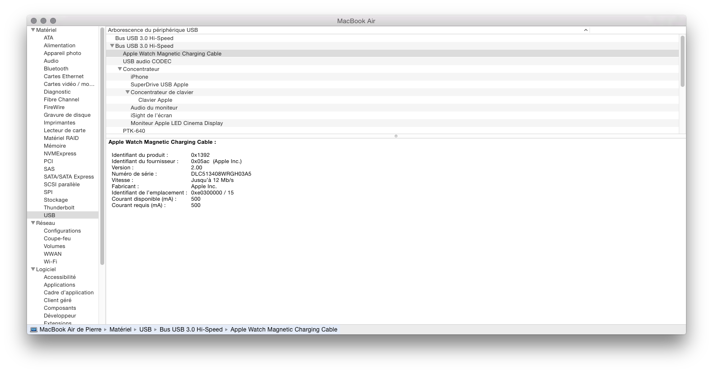Click the split-pane divider handle dot
The image size is (713, 373).
(x=396, y=136)
